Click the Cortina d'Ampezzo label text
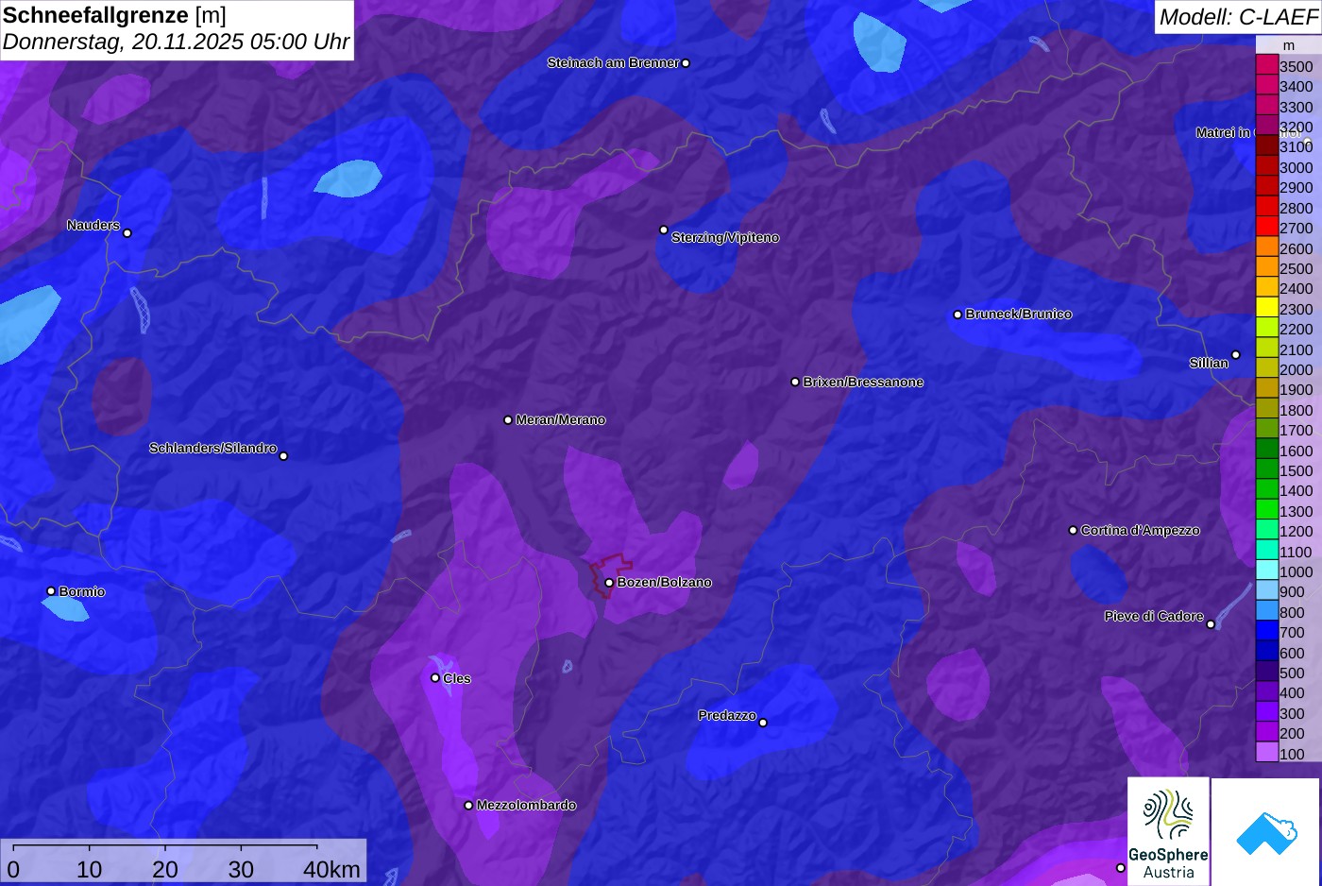The image size is (1322, 886). pos(1141,530)
